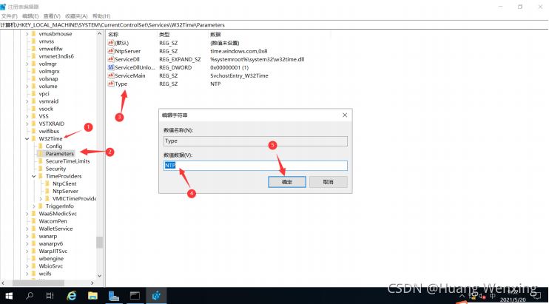Click the 数值数据 field containing NTP

click(x=255, y=166)
